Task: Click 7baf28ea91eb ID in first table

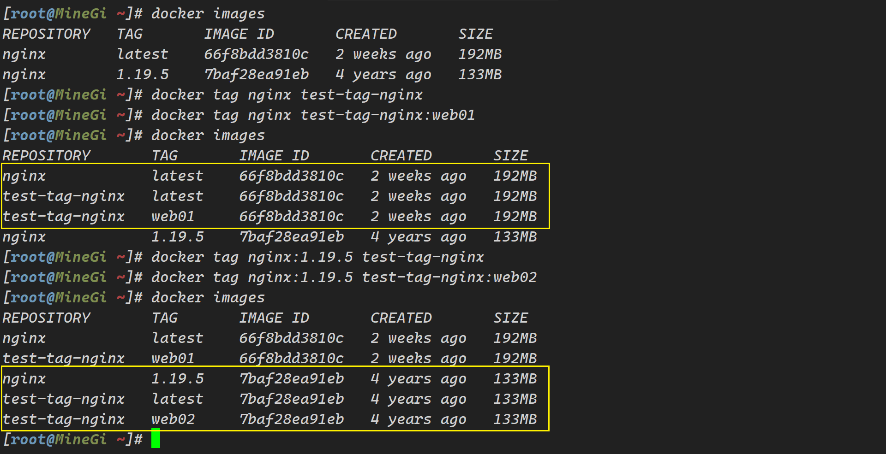Action: (257, 75)
